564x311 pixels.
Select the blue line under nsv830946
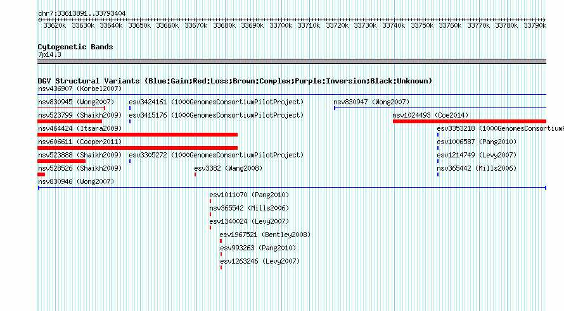pos(292,188)
